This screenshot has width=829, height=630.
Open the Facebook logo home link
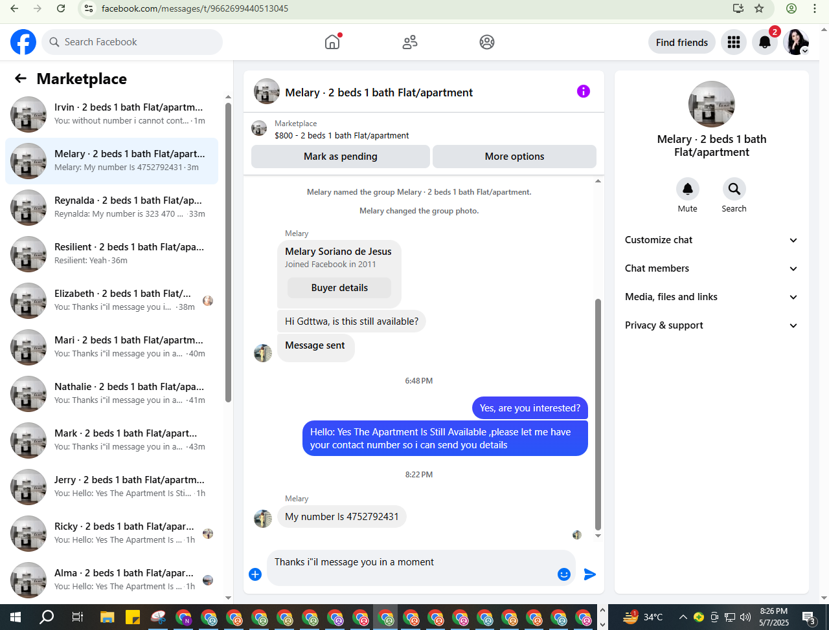click(x=23, y=42)
